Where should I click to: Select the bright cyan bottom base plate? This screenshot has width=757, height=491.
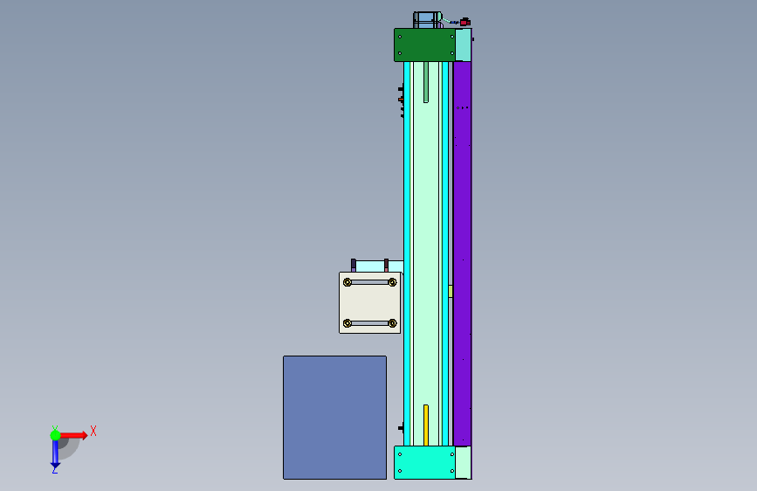(424, 462)
